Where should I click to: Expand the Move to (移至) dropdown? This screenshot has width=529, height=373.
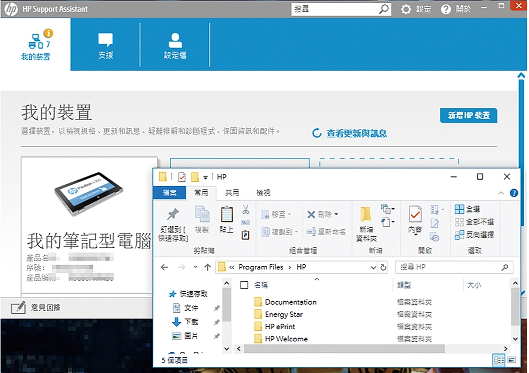point(289,215)
